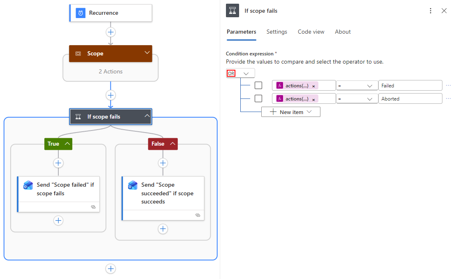Viewport: 456px width, 279px height.
Task: Switch to the Code view tab
Action: (311, 32)
